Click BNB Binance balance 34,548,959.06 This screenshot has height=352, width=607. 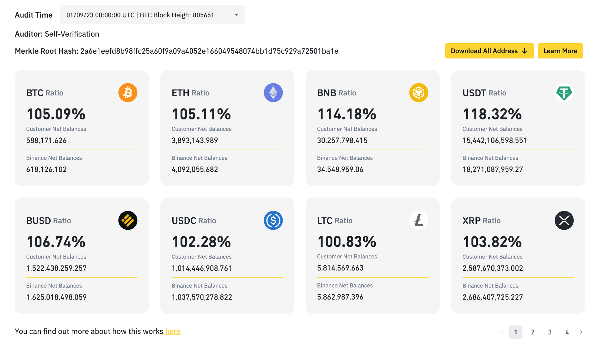(x=340, y=169)
